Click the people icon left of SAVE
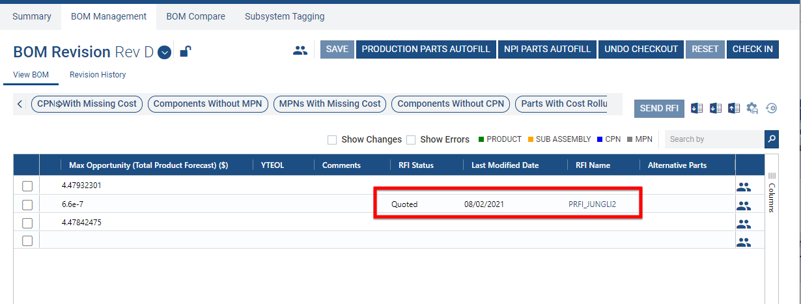The image size is (801, 304). [x=300, y=50]
